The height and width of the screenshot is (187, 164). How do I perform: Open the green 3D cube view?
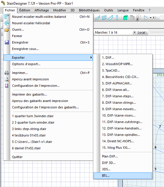point(126,18)
